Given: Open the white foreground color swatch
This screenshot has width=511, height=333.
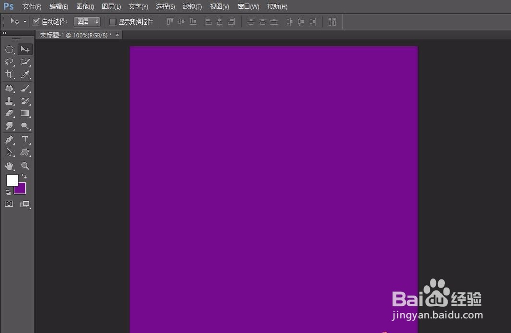Looking at the screenshot, I should 12,180.
